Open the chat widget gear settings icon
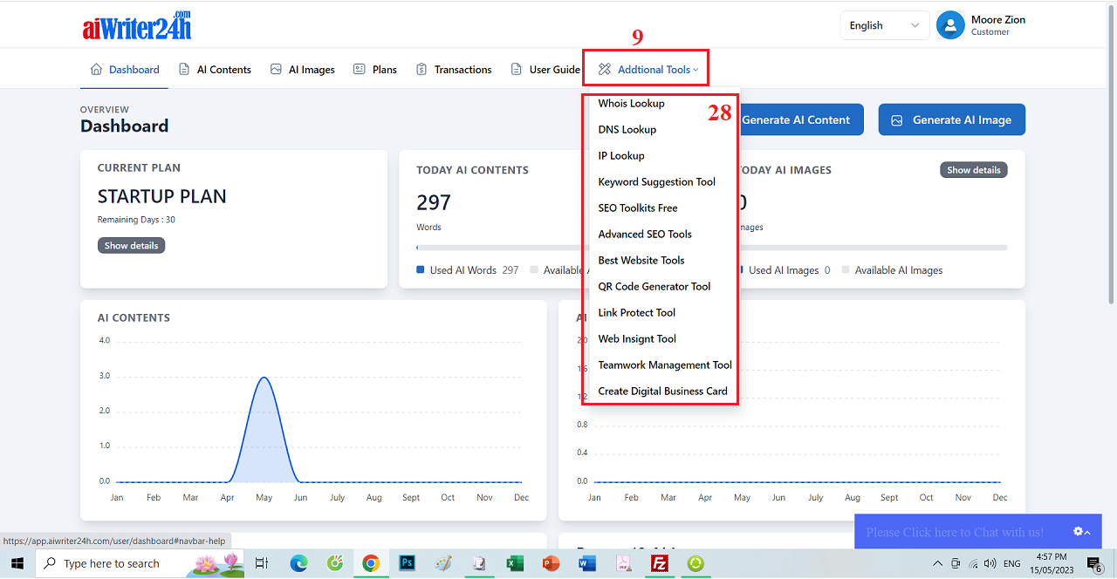The width and height of the screenshot is (1117, 579). tap(1079, 532)
